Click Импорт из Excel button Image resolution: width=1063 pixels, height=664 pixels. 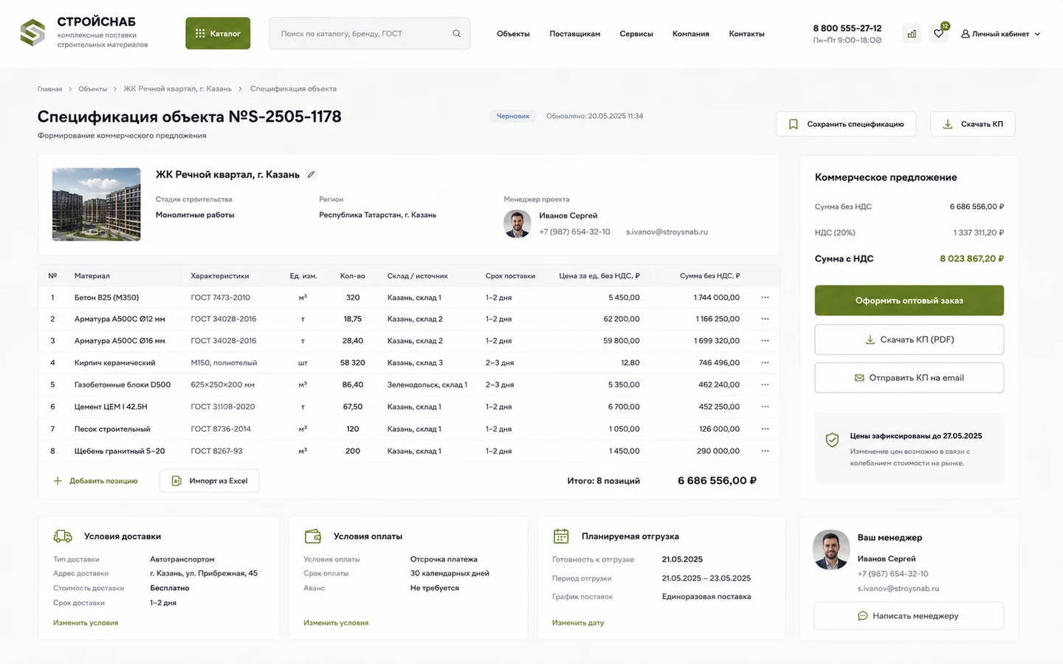tap(210, 481)
